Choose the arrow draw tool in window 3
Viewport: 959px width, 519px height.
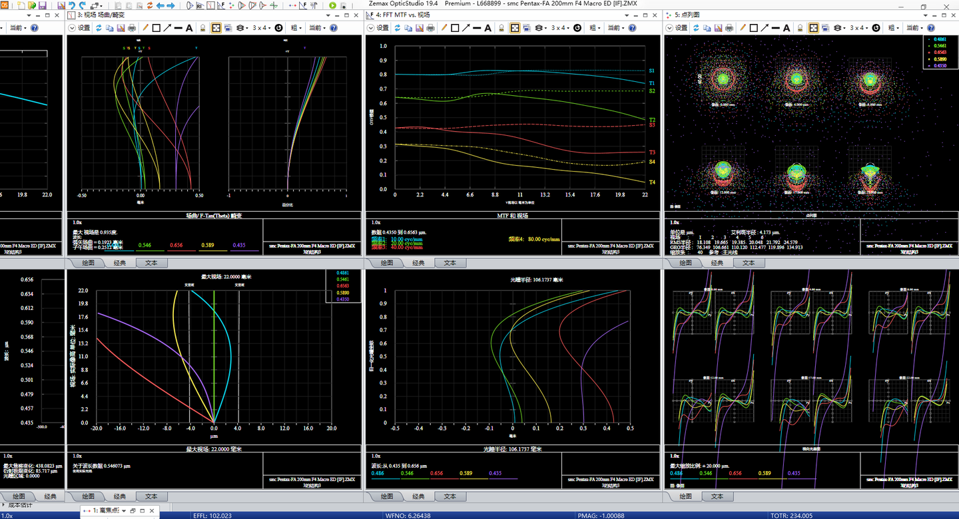coord(167,28)
